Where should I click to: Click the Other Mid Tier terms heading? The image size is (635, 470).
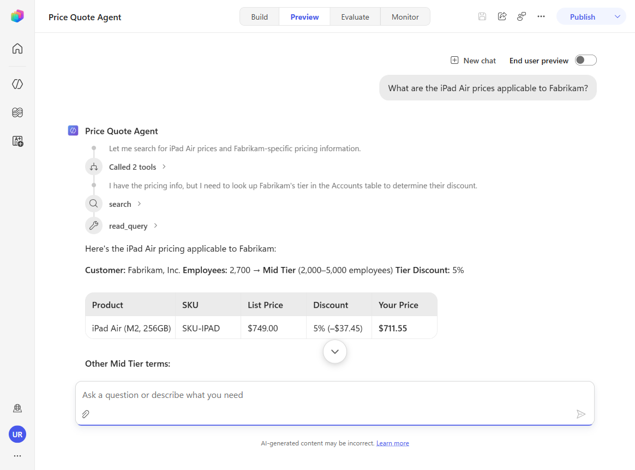[x=128, y=364]
